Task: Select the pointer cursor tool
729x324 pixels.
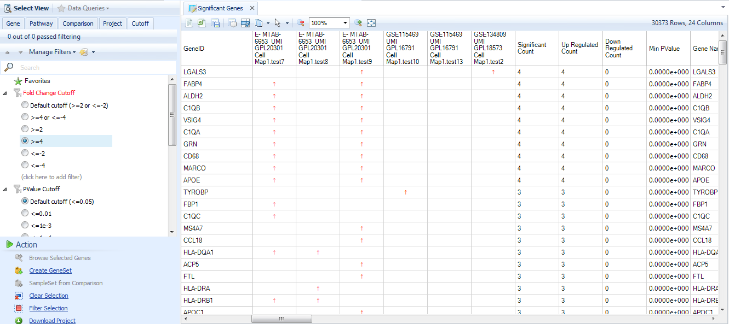Action: point(278,23)
